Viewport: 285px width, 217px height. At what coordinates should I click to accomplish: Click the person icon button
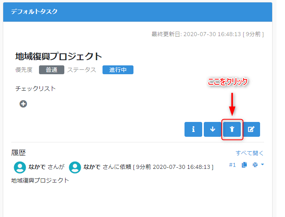coord(232,129)
